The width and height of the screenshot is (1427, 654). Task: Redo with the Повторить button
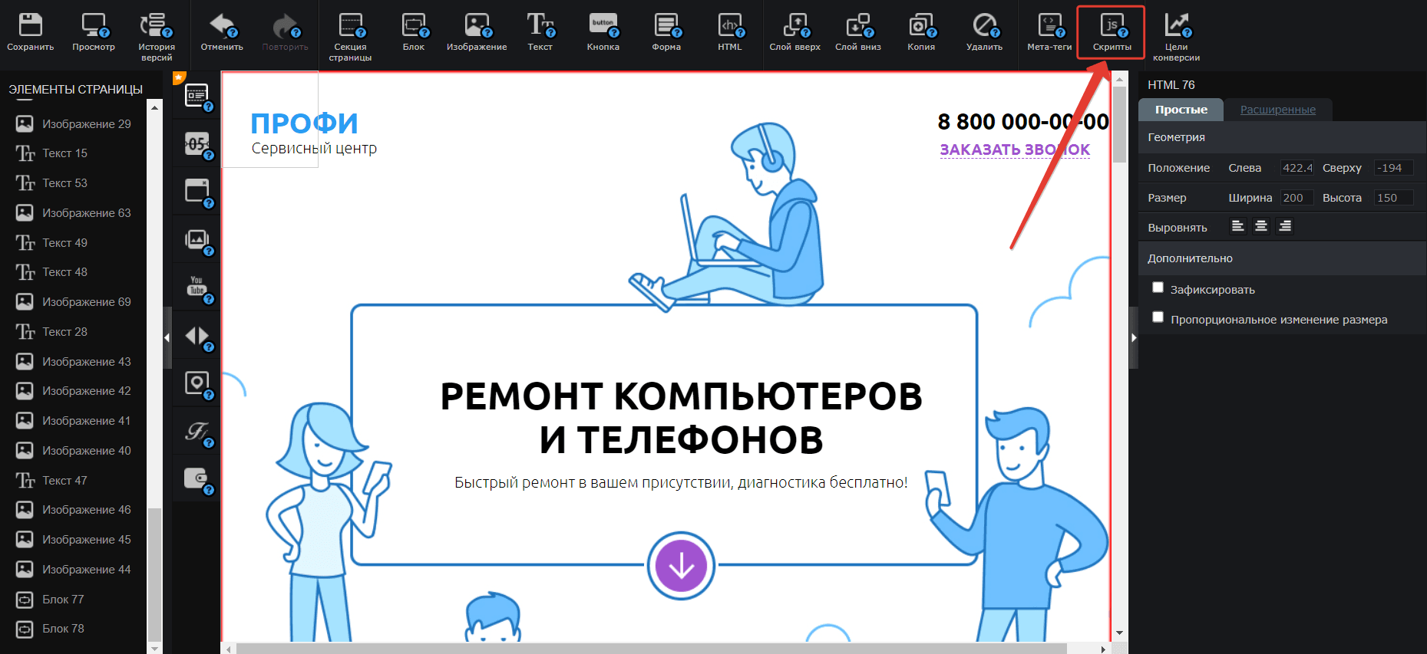click(285, 32)
